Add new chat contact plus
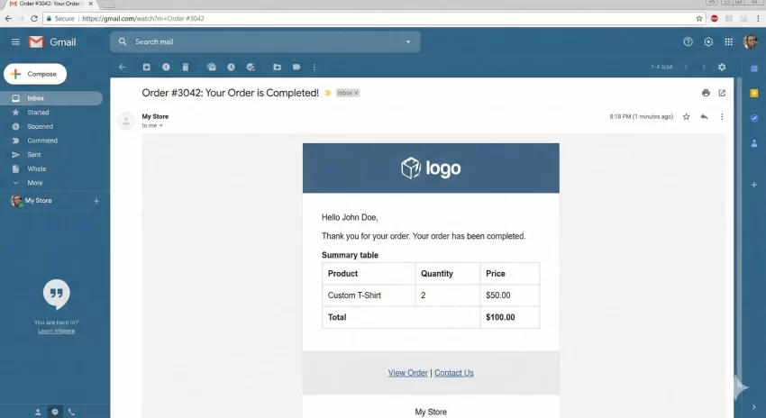Image resolution: width=766 pixels, height=418 pixels. click(96, 201)
